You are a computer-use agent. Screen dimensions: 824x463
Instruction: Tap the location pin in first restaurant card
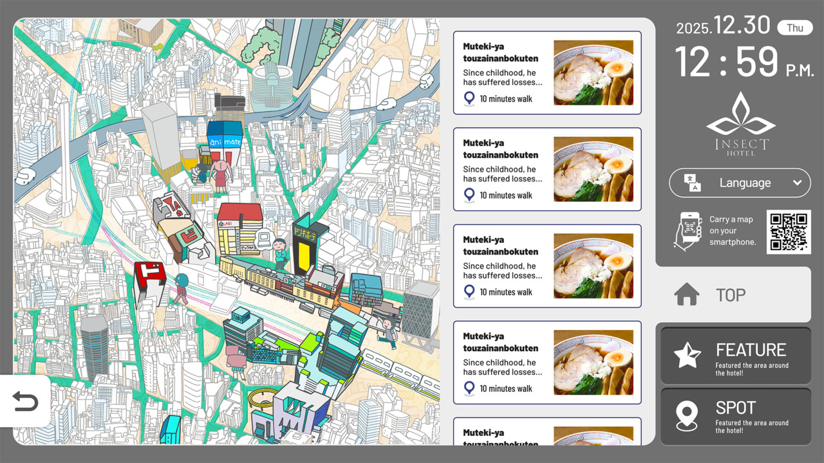469,99
